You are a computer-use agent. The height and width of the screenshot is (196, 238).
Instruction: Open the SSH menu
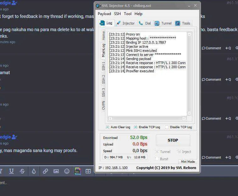click(x=117, y=14)
